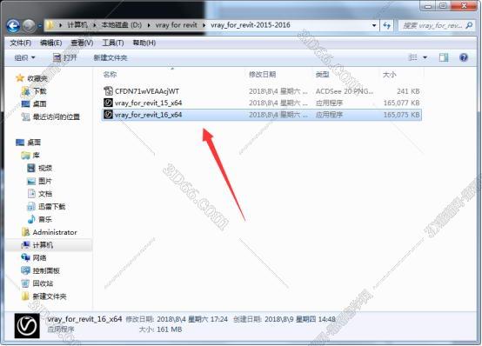The image size is (482, 346).
Task: Open the 图片 library
Action: point(45,181)
